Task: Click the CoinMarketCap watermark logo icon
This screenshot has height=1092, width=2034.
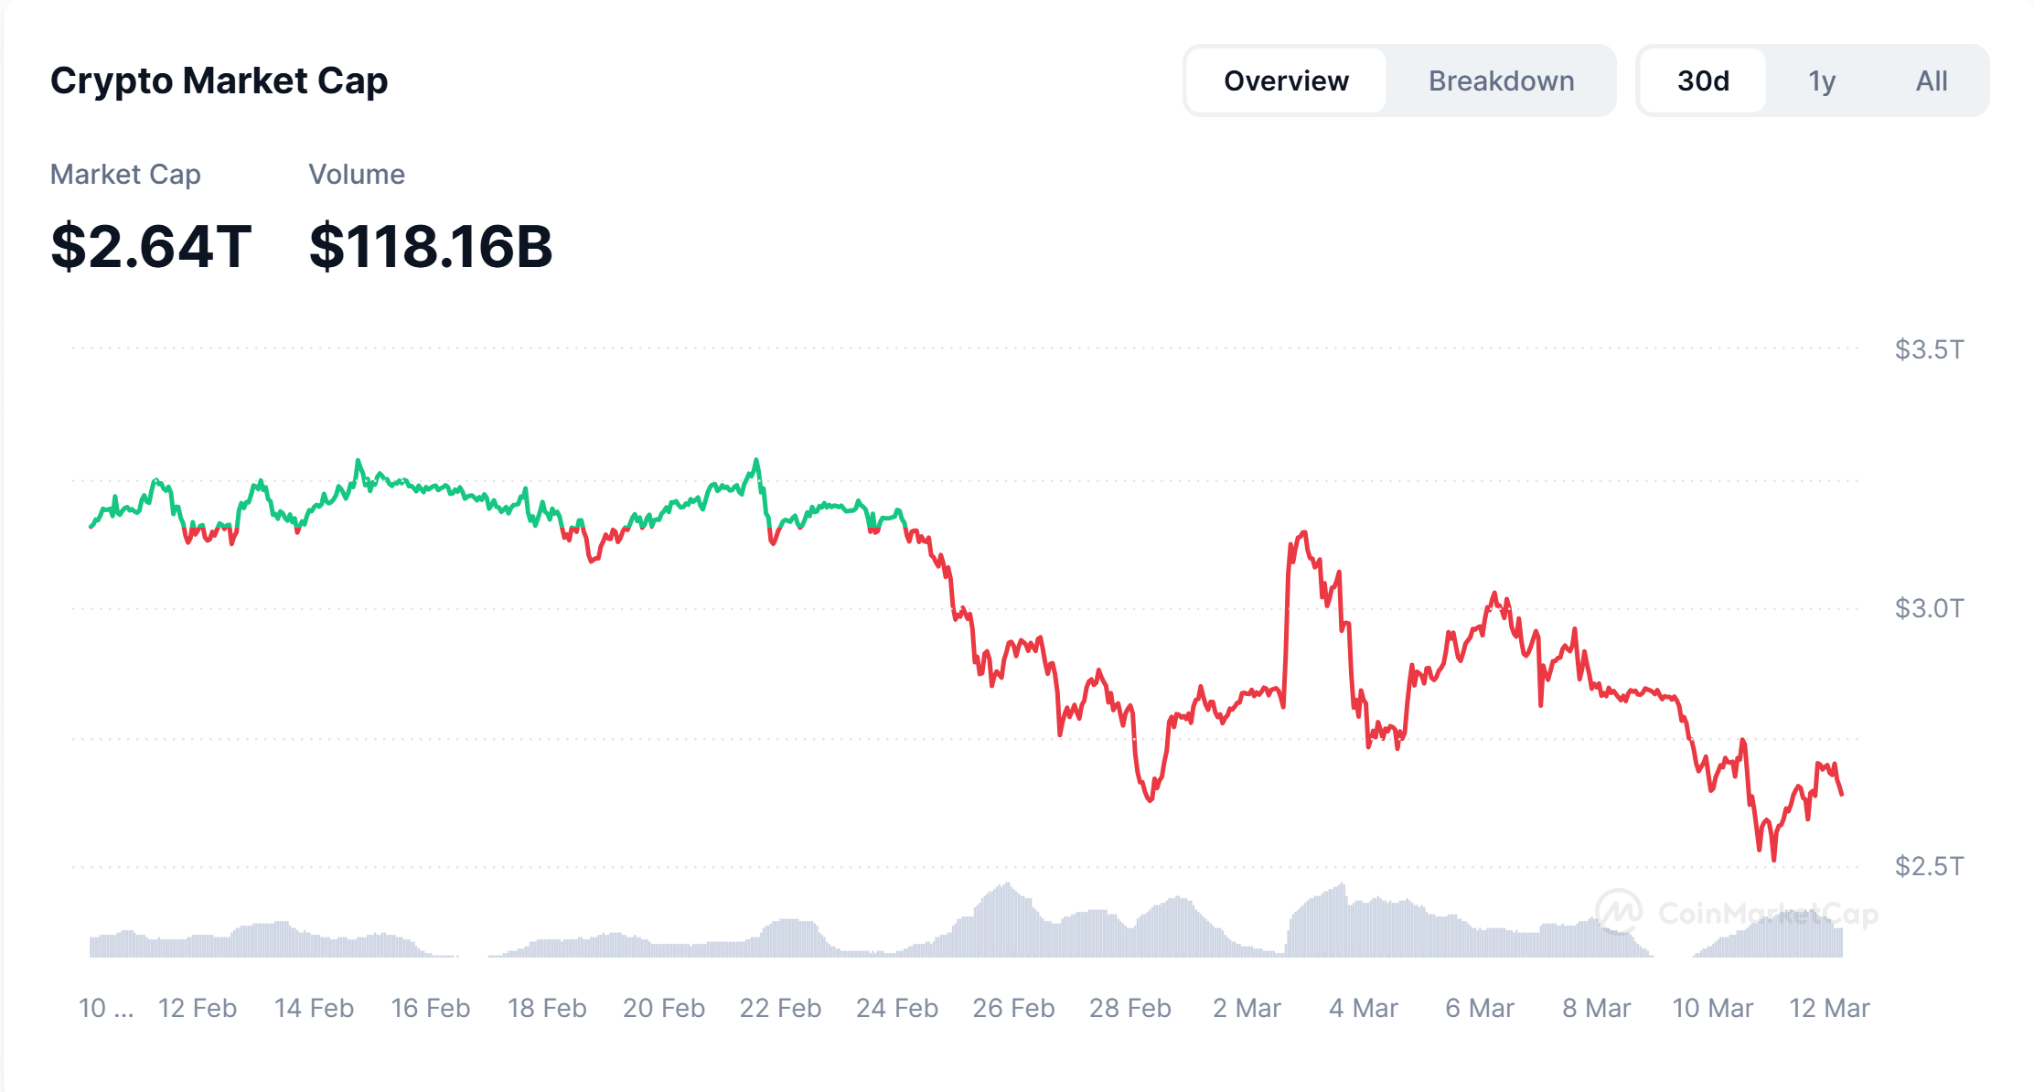Action: (1619, 912)
